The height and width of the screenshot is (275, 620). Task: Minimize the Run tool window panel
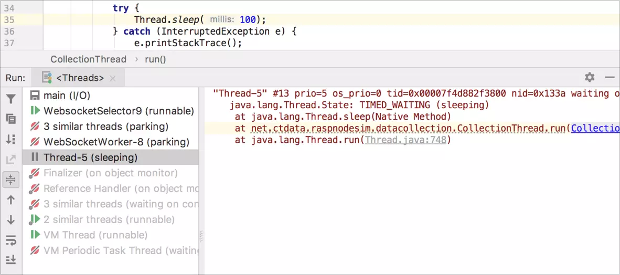coord(609,78)
